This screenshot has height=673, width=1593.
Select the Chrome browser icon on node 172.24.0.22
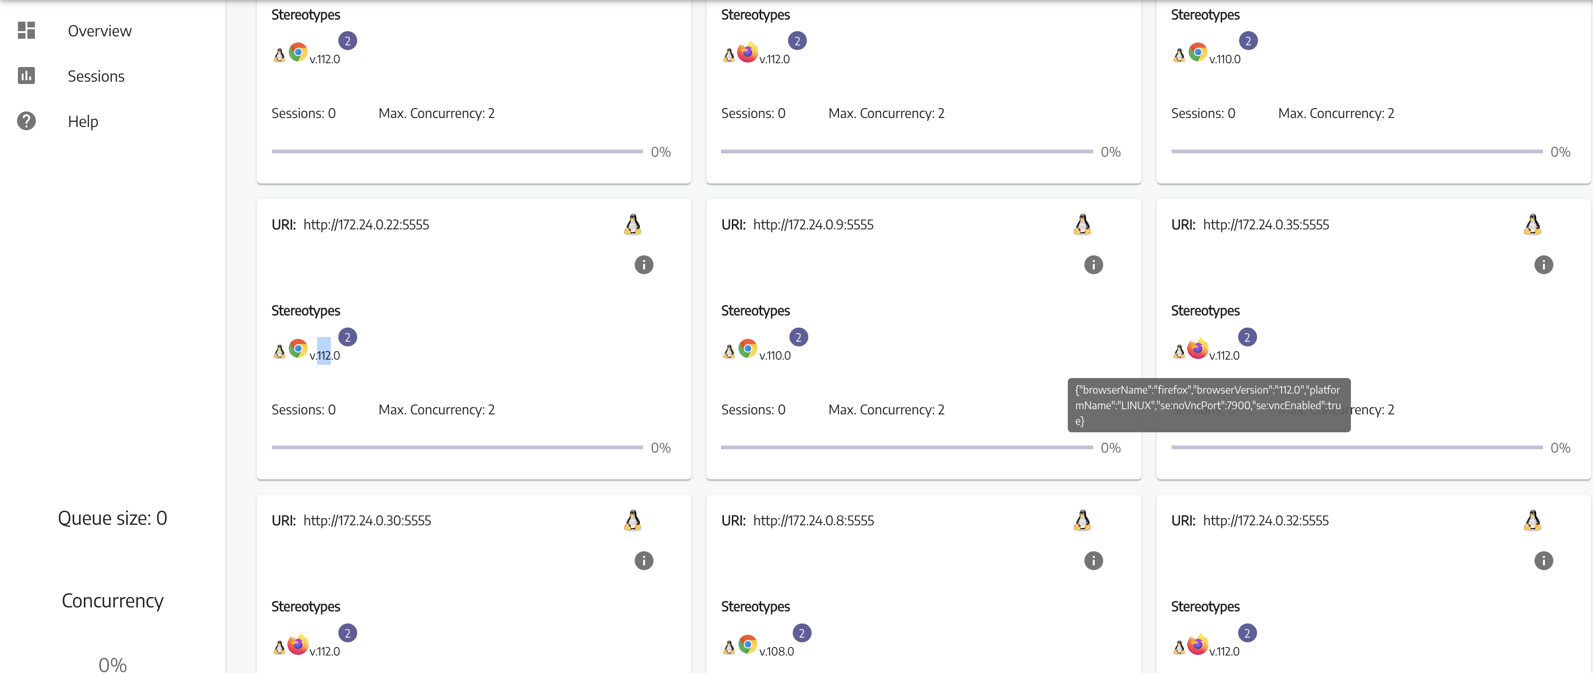pyautogui.click(x=299, y=348)
